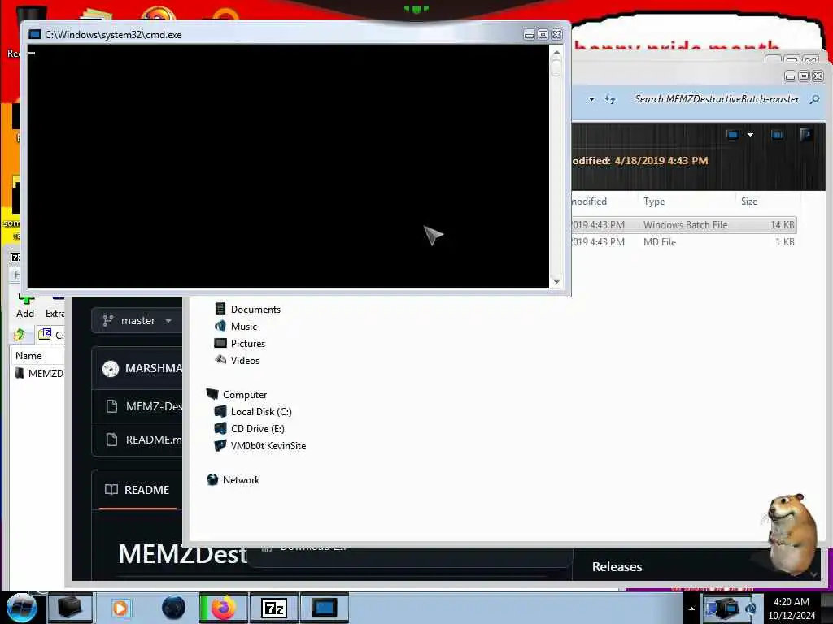Open Music in Explorer navigation pane
Screen dimensions: 833x624
pyautogui.click(x=244, y=327)
